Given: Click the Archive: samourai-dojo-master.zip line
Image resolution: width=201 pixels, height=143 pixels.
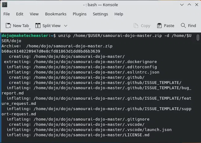Looking at the screenshot, I should [x=57, y=46].
